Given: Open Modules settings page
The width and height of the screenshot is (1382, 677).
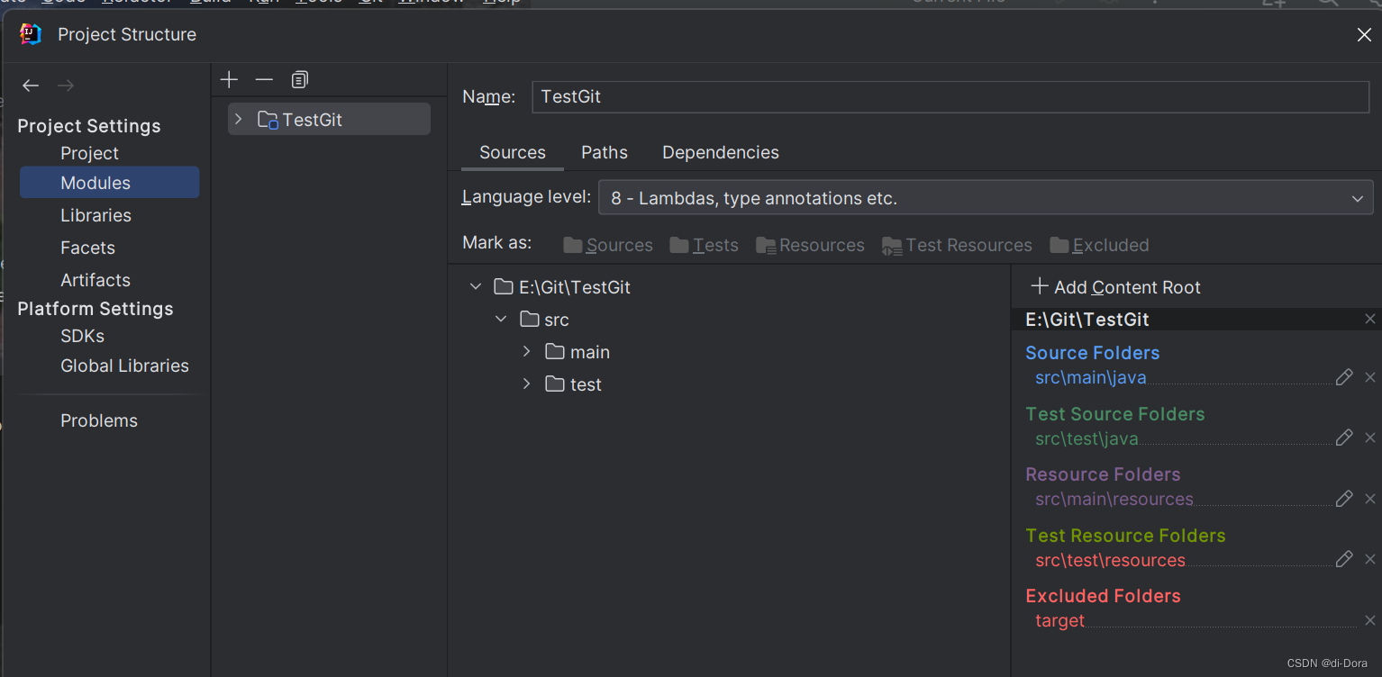Looking at the screenshot, I should tap(109, 183).
